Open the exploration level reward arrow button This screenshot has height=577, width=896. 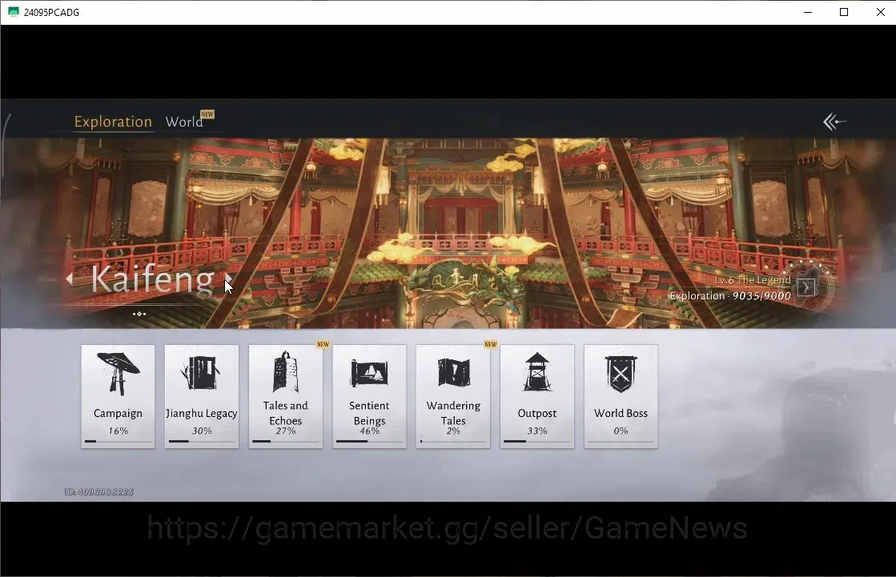pyautogui.click(x=806, y=287)
